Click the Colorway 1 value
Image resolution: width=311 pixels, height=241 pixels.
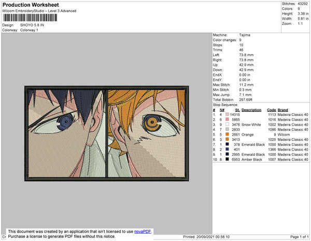tap(29, 30)
